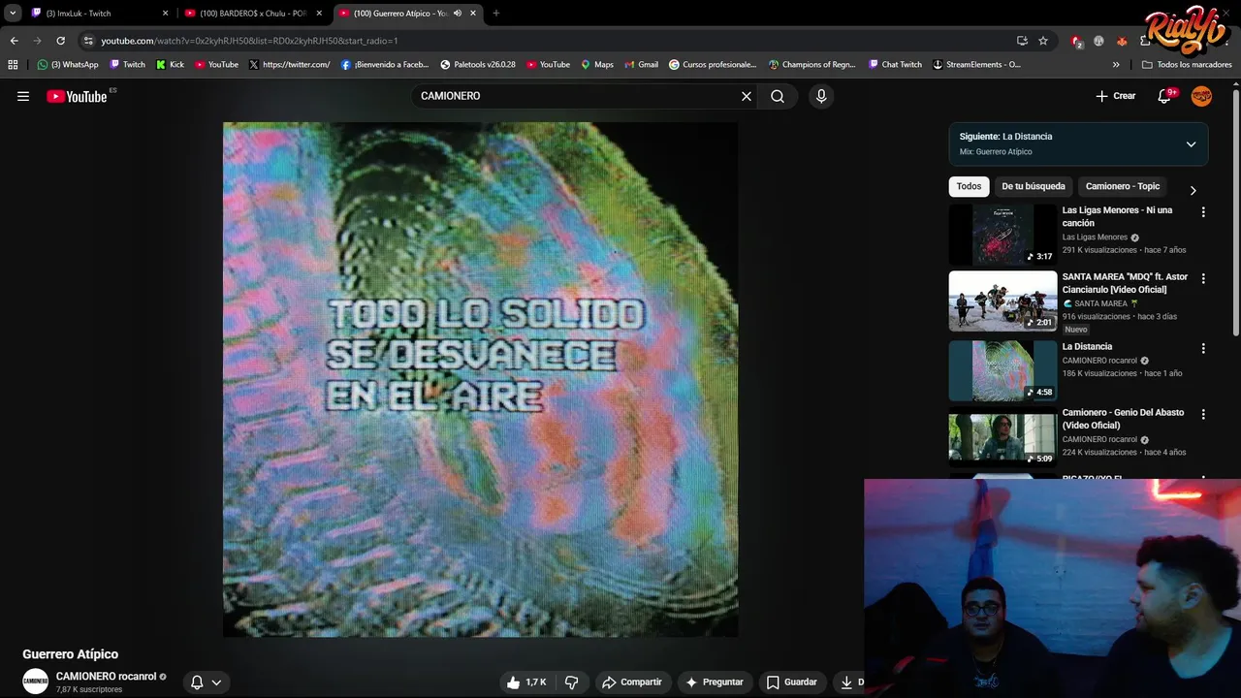Screen dimensions: 1241x698
Task: Close the Guerrero Atípico tab
Action: (x=473, y=14)
